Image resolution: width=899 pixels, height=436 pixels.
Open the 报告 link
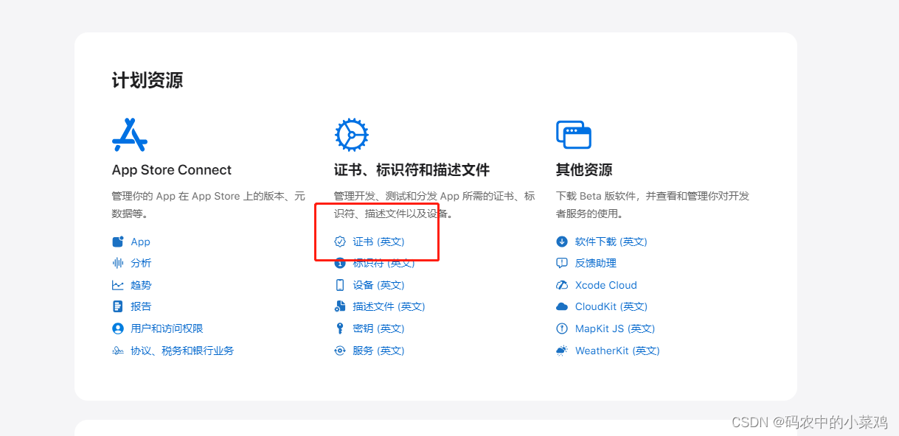tap(141, 306)
